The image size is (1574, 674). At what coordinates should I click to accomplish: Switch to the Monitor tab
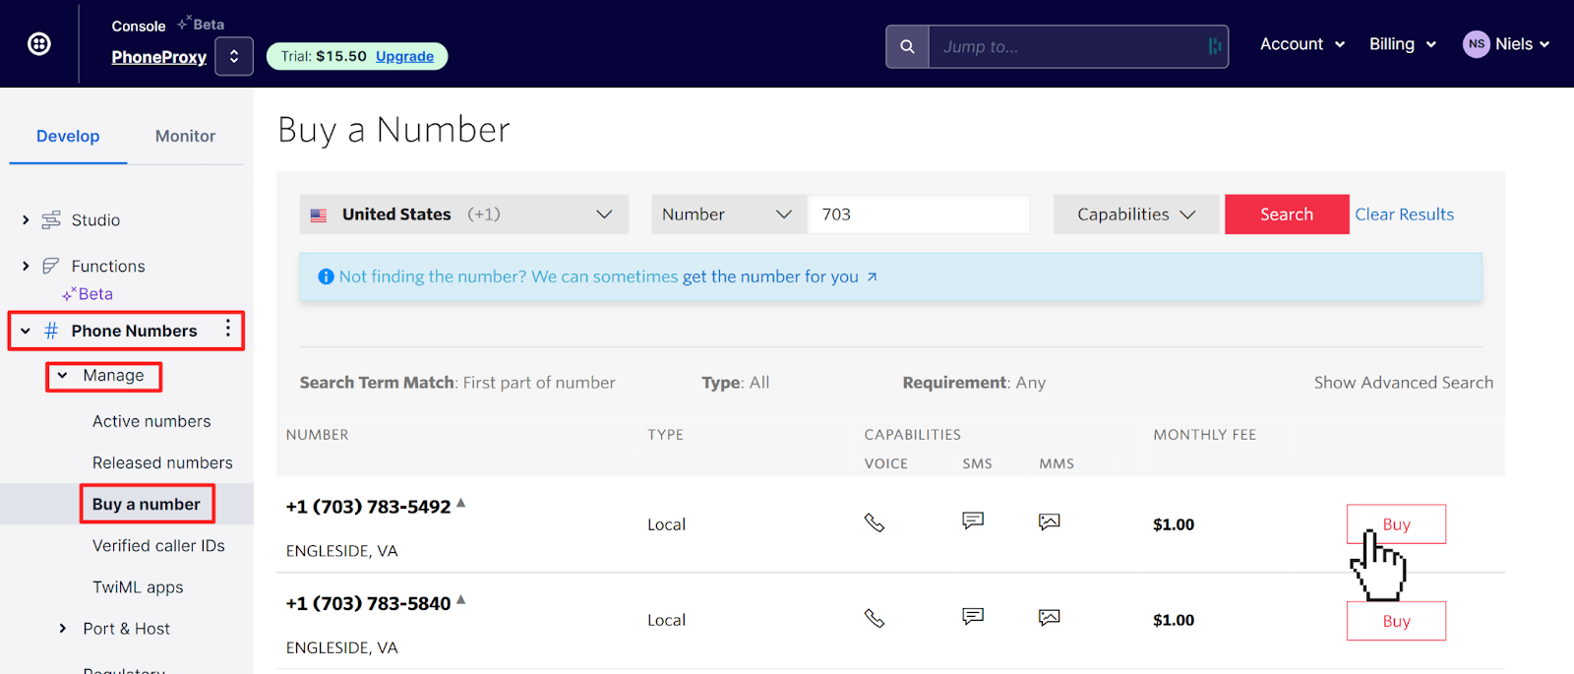point(185,137)
